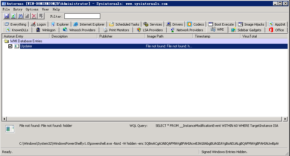290x156 pixels.
Task: Click the WMI Database Entries folder icon
Action: point(6,41)
